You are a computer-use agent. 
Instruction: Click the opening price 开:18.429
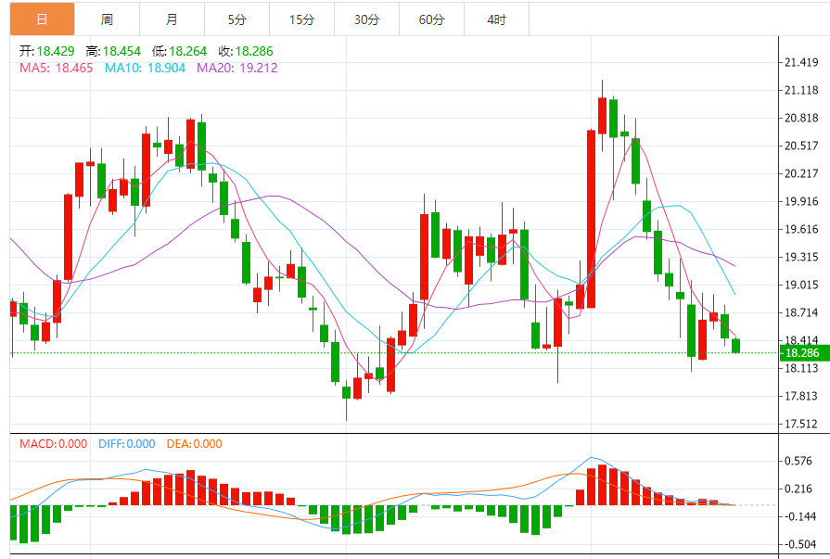tap(47, 51)
